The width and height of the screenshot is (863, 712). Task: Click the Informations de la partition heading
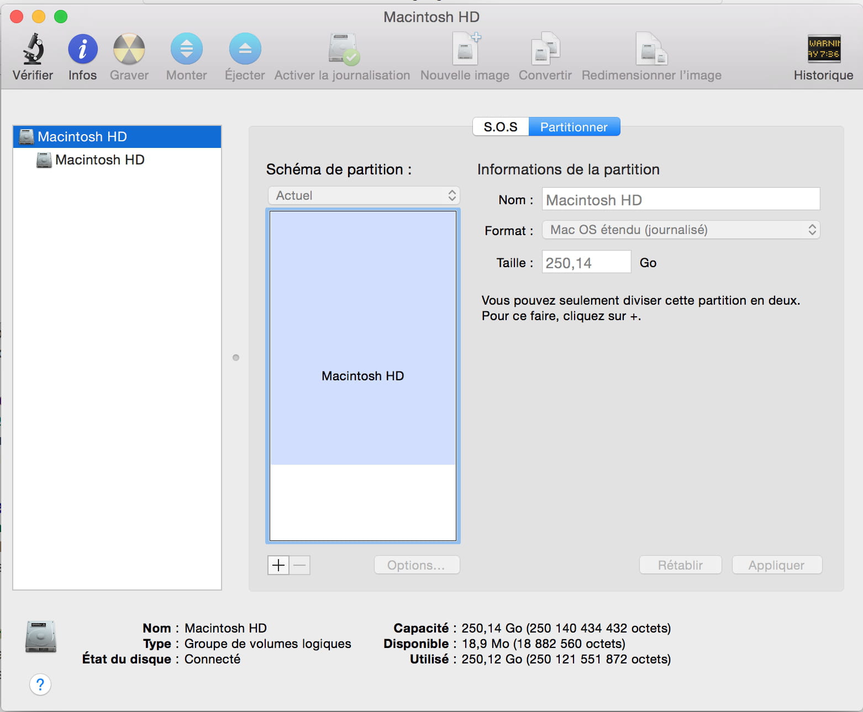point(569,169)
